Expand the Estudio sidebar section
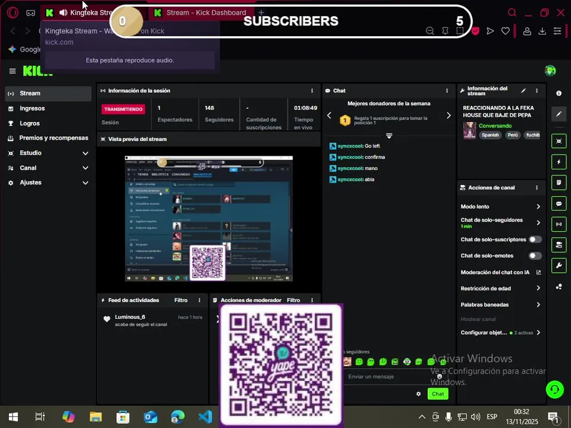Screen dimensions: 571x428 [x=48, y=153]
